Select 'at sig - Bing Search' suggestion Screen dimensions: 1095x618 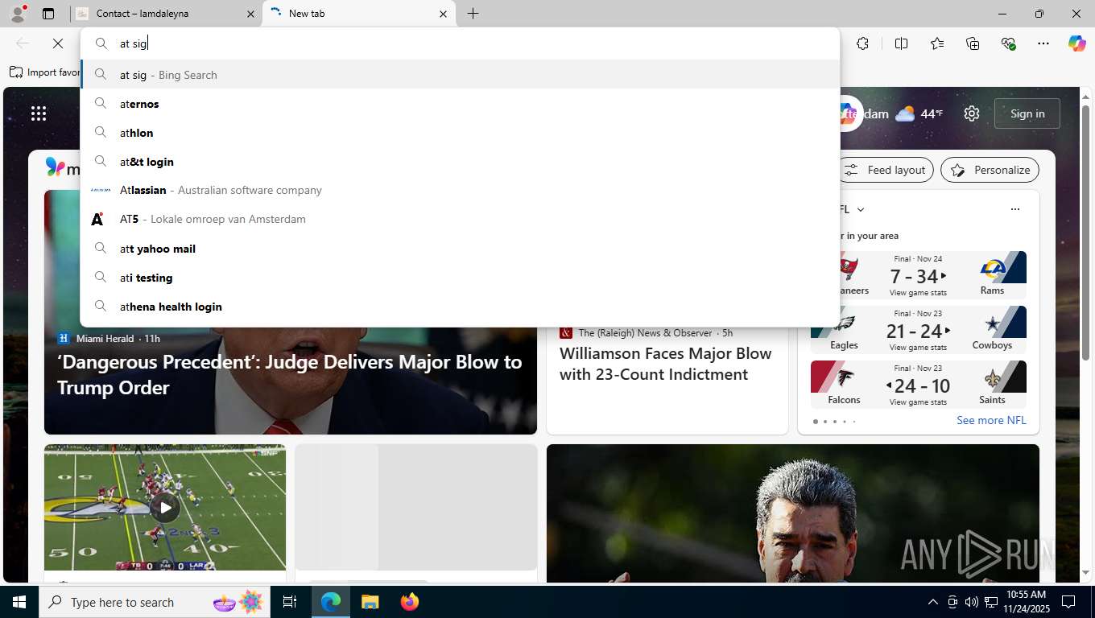coord(460,75)
